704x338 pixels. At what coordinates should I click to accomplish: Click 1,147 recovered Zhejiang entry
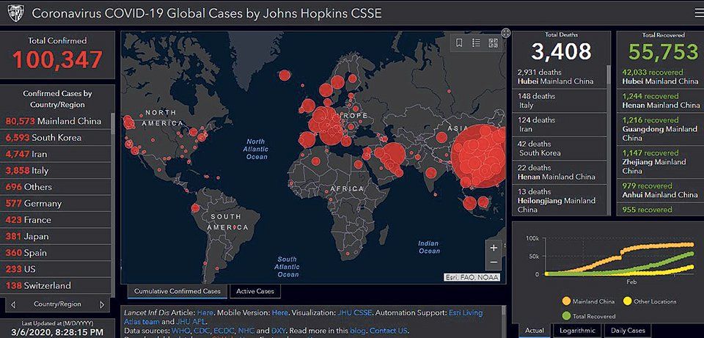tap(661, 161)
